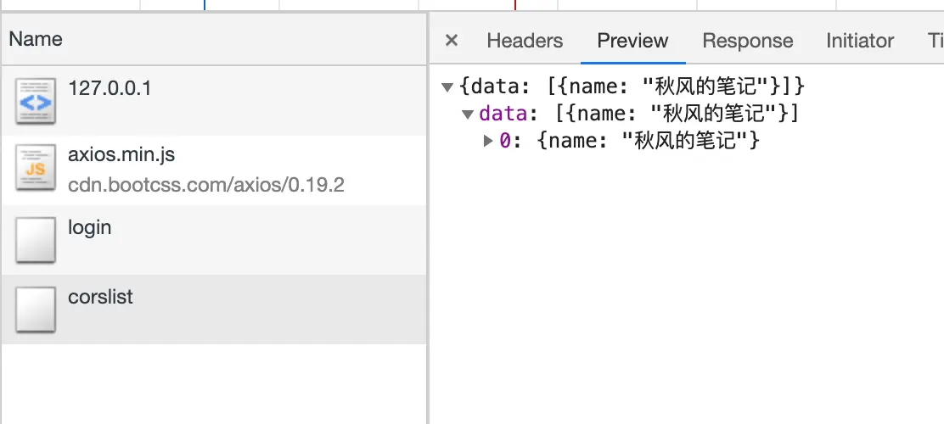Image resolution: width=944 pixels, height=424 pixels.
Task: Select the axios.min.js request name
Action: pos(121,155)
